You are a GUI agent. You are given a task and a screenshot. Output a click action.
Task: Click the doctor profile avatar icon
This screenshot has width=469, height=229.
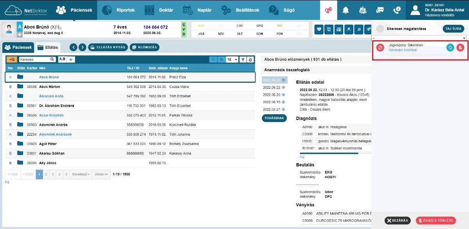point(415,10)
